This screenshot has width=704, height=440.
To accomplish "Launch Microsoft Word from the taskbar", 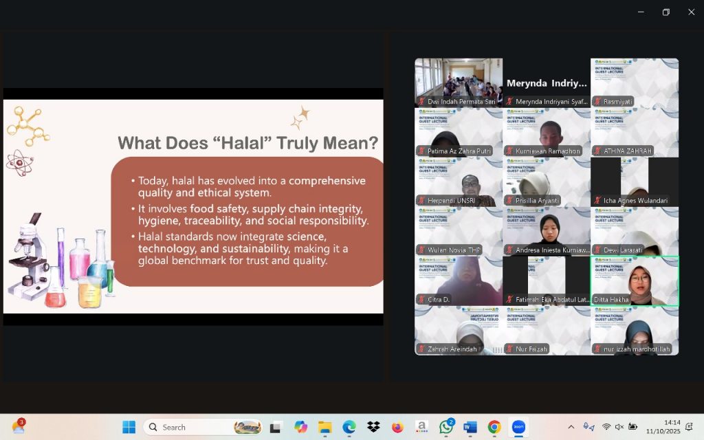I will coord(470,427).
